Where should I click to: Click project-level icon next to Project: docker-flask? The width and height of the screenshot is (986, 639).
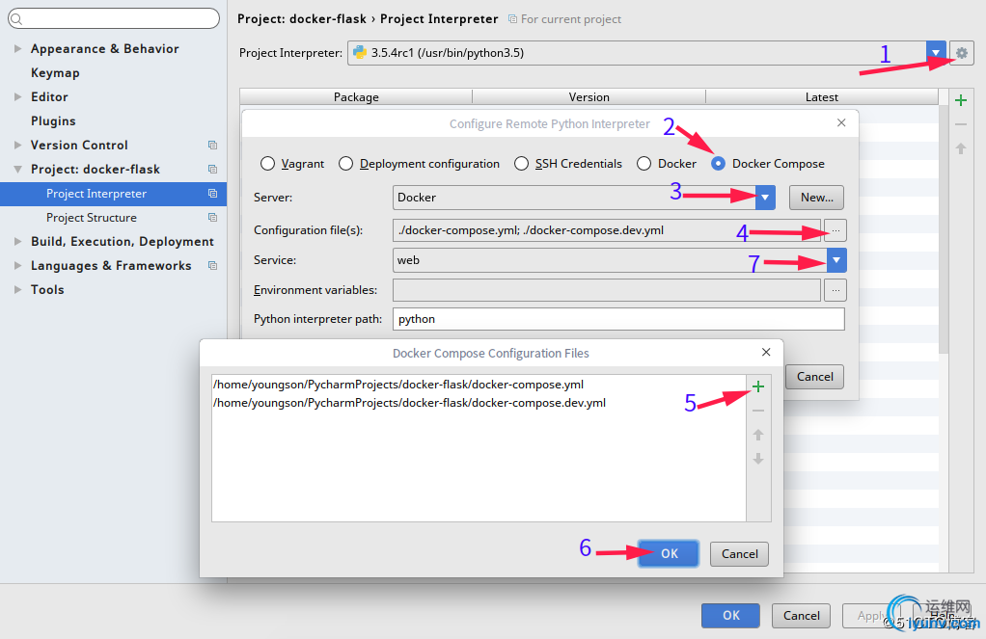click(x=212, y=169)
